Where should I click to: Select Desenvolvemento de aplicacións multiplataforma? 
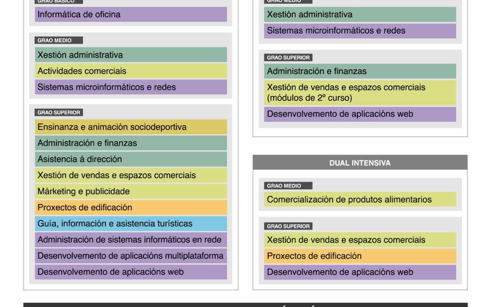point(131,256)
